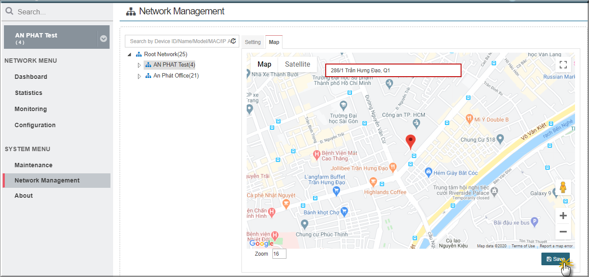Expand the AN PHAT Test tree node
This screenshot has height=277, width=589.
tap(139, 65)
